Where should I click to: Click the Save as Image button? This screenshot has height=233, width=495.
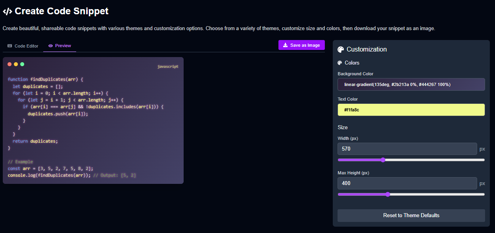[x=301, y=45]
